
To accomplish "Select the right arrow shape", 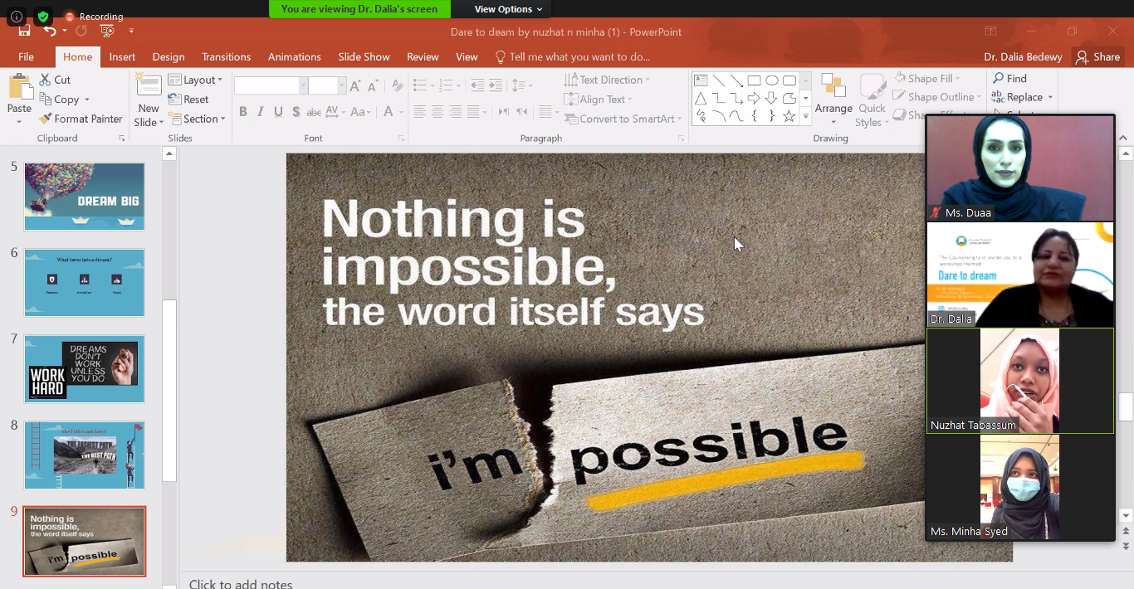I will 754,99.
